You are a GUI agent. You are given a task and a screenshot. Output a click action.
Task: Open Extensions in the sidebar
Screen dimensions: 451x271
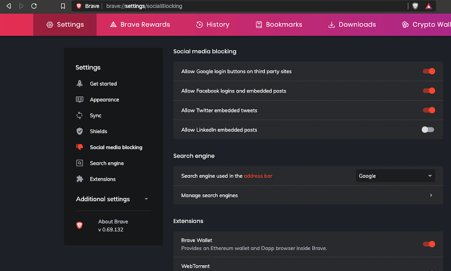(x=103, y=179)
